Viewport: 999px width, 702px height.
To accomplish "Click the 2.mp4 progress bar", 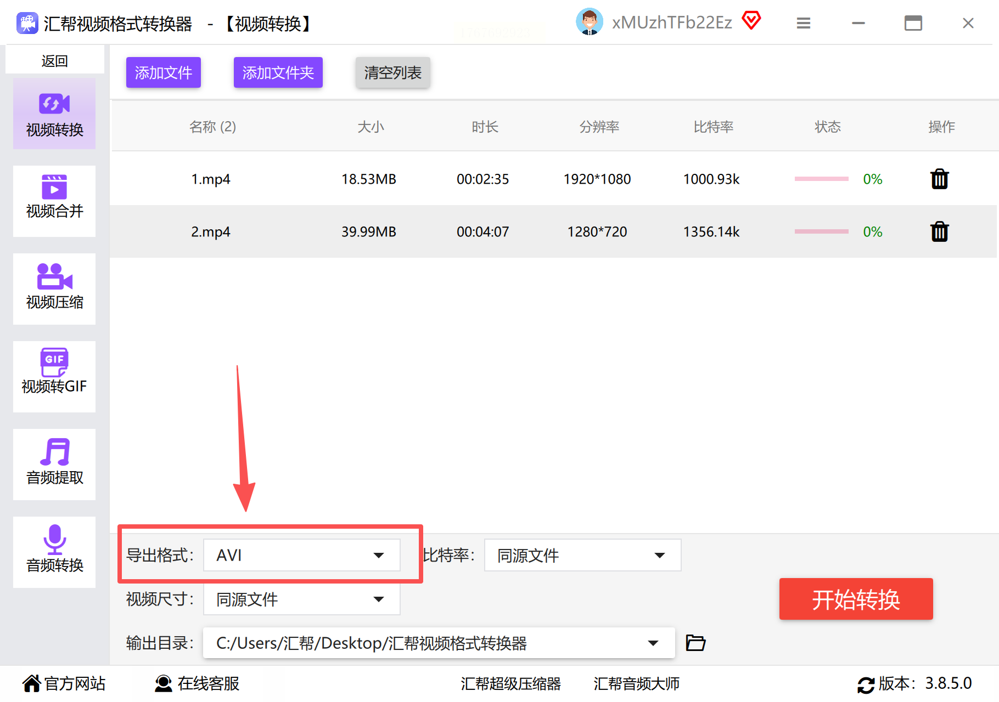I will coord(821,231).
